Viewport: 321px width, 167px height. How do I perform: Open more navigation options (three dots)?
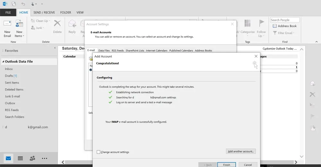coord(44,158)
